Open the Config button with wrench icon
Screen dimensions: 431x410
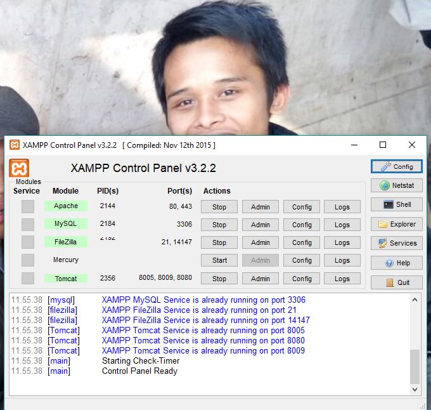pyautogui.click(x=396, y=166)
